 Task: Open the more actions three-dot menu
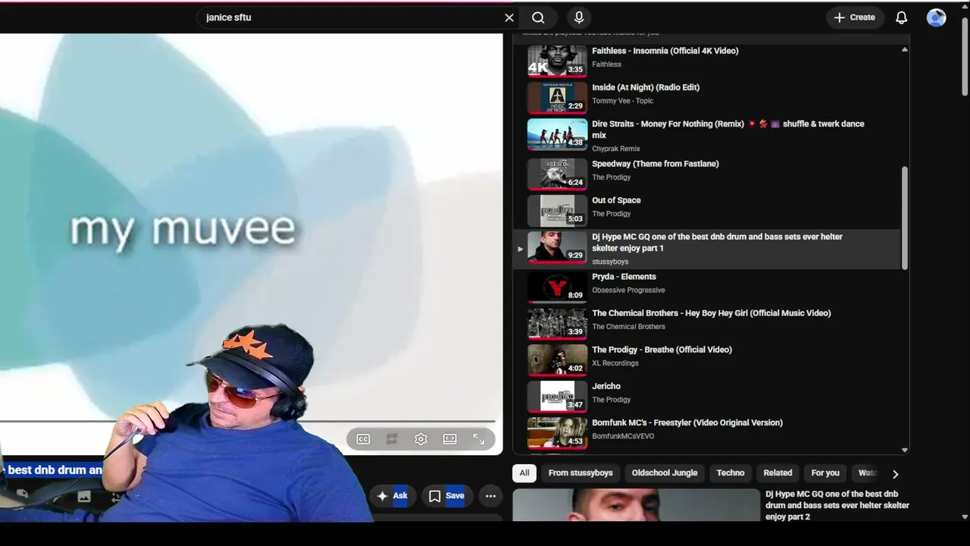pos(490,496)
